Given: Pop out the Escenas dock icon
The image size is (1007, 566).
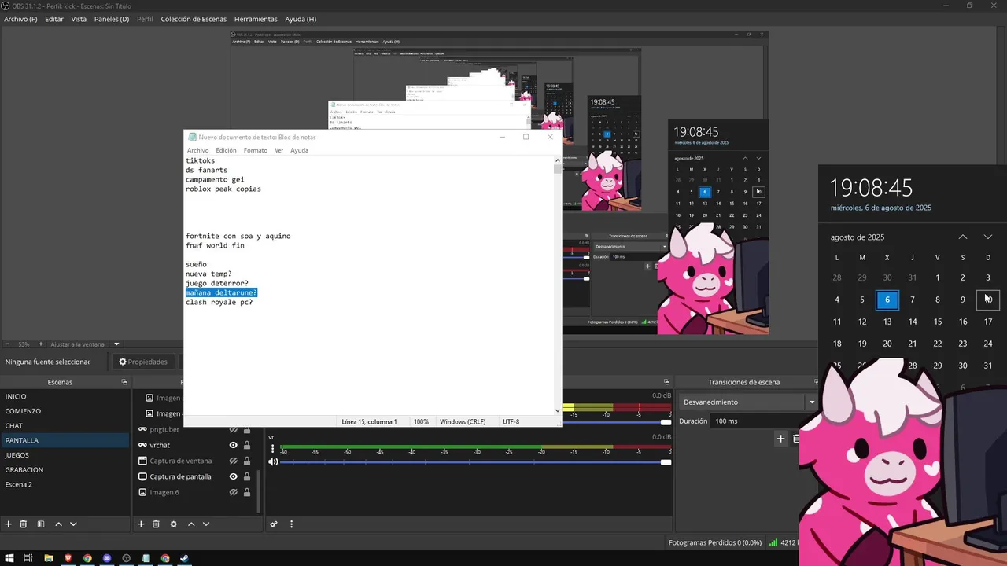Looking at the screenshot, I should coord(124,382).
